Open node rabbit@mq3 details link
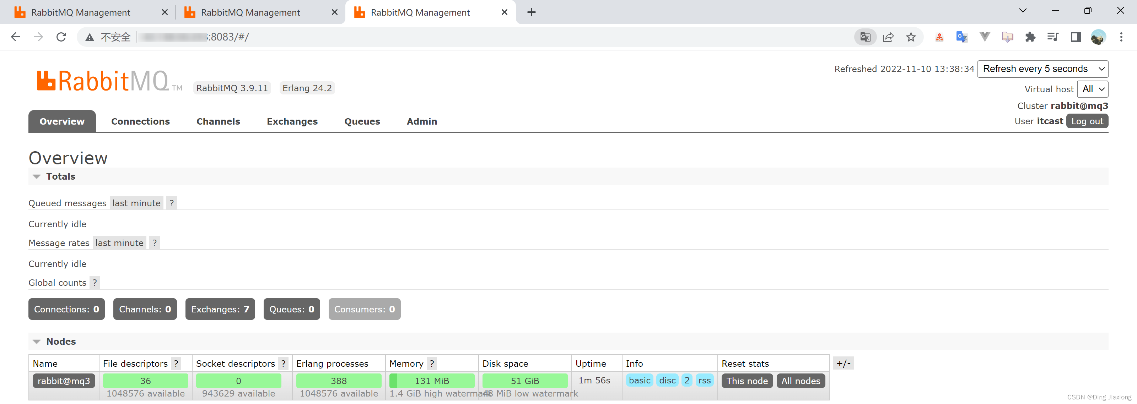This screenshot has height=404, width=1137. [x=64, y=381]
